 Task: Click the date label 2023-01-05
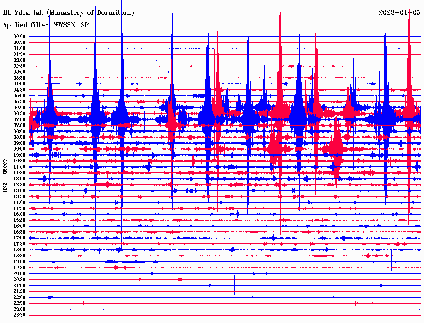click(400, 12)
